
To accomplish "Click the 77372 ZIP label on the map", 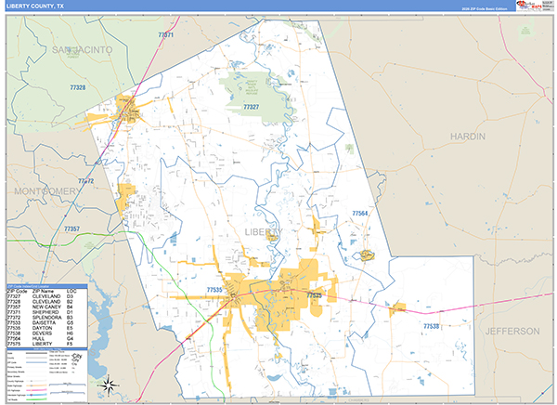I will [x=86, y=181].
